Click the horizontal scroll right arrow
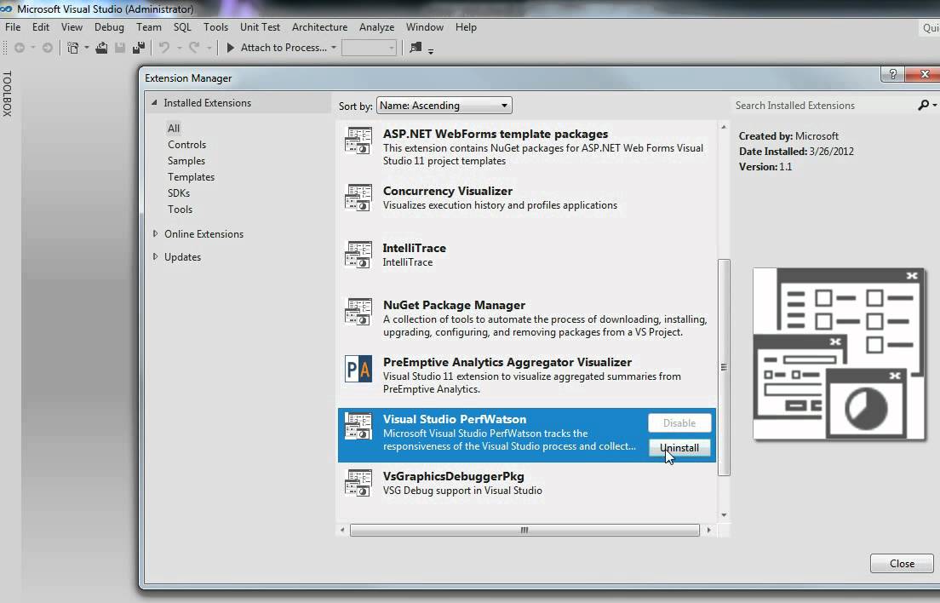 [x=708, y=530]
